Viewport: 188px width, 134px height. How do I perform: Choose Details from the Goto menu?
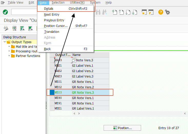point(65,9)
